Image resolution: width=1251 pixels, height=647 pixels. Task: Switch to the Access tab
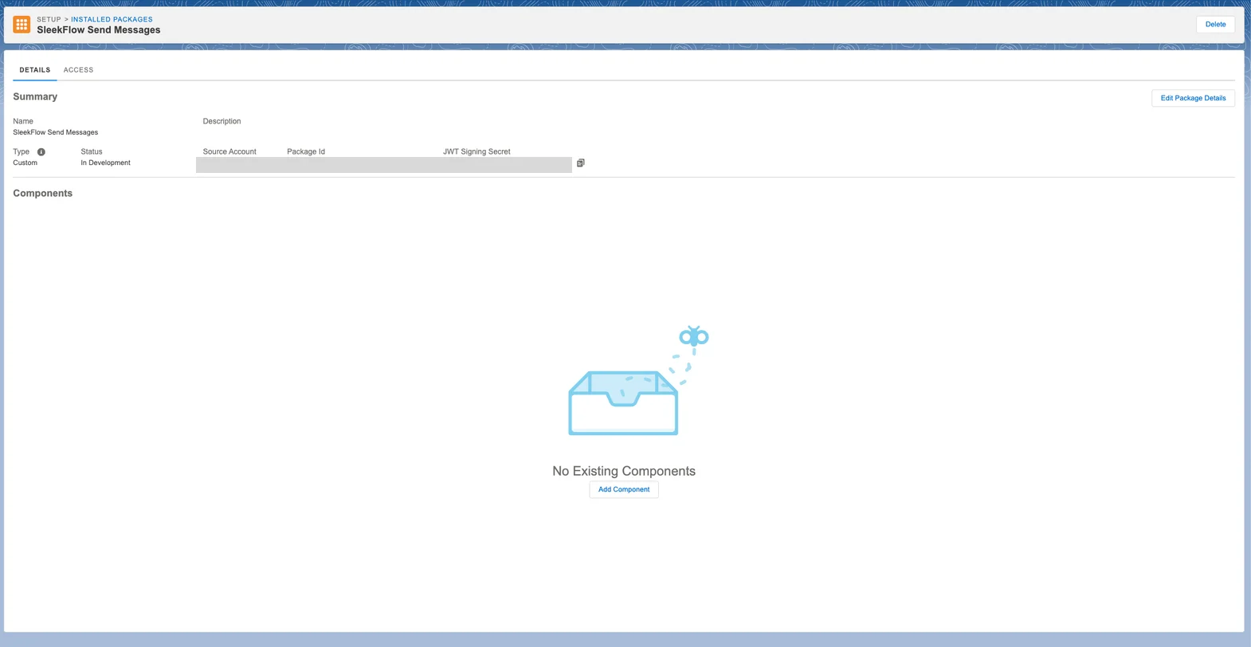pyautogui.click(x=78, y=70)
